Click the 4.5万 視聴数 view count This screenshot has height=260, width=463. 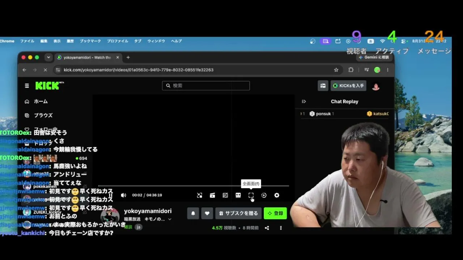(x=225, y=228)
